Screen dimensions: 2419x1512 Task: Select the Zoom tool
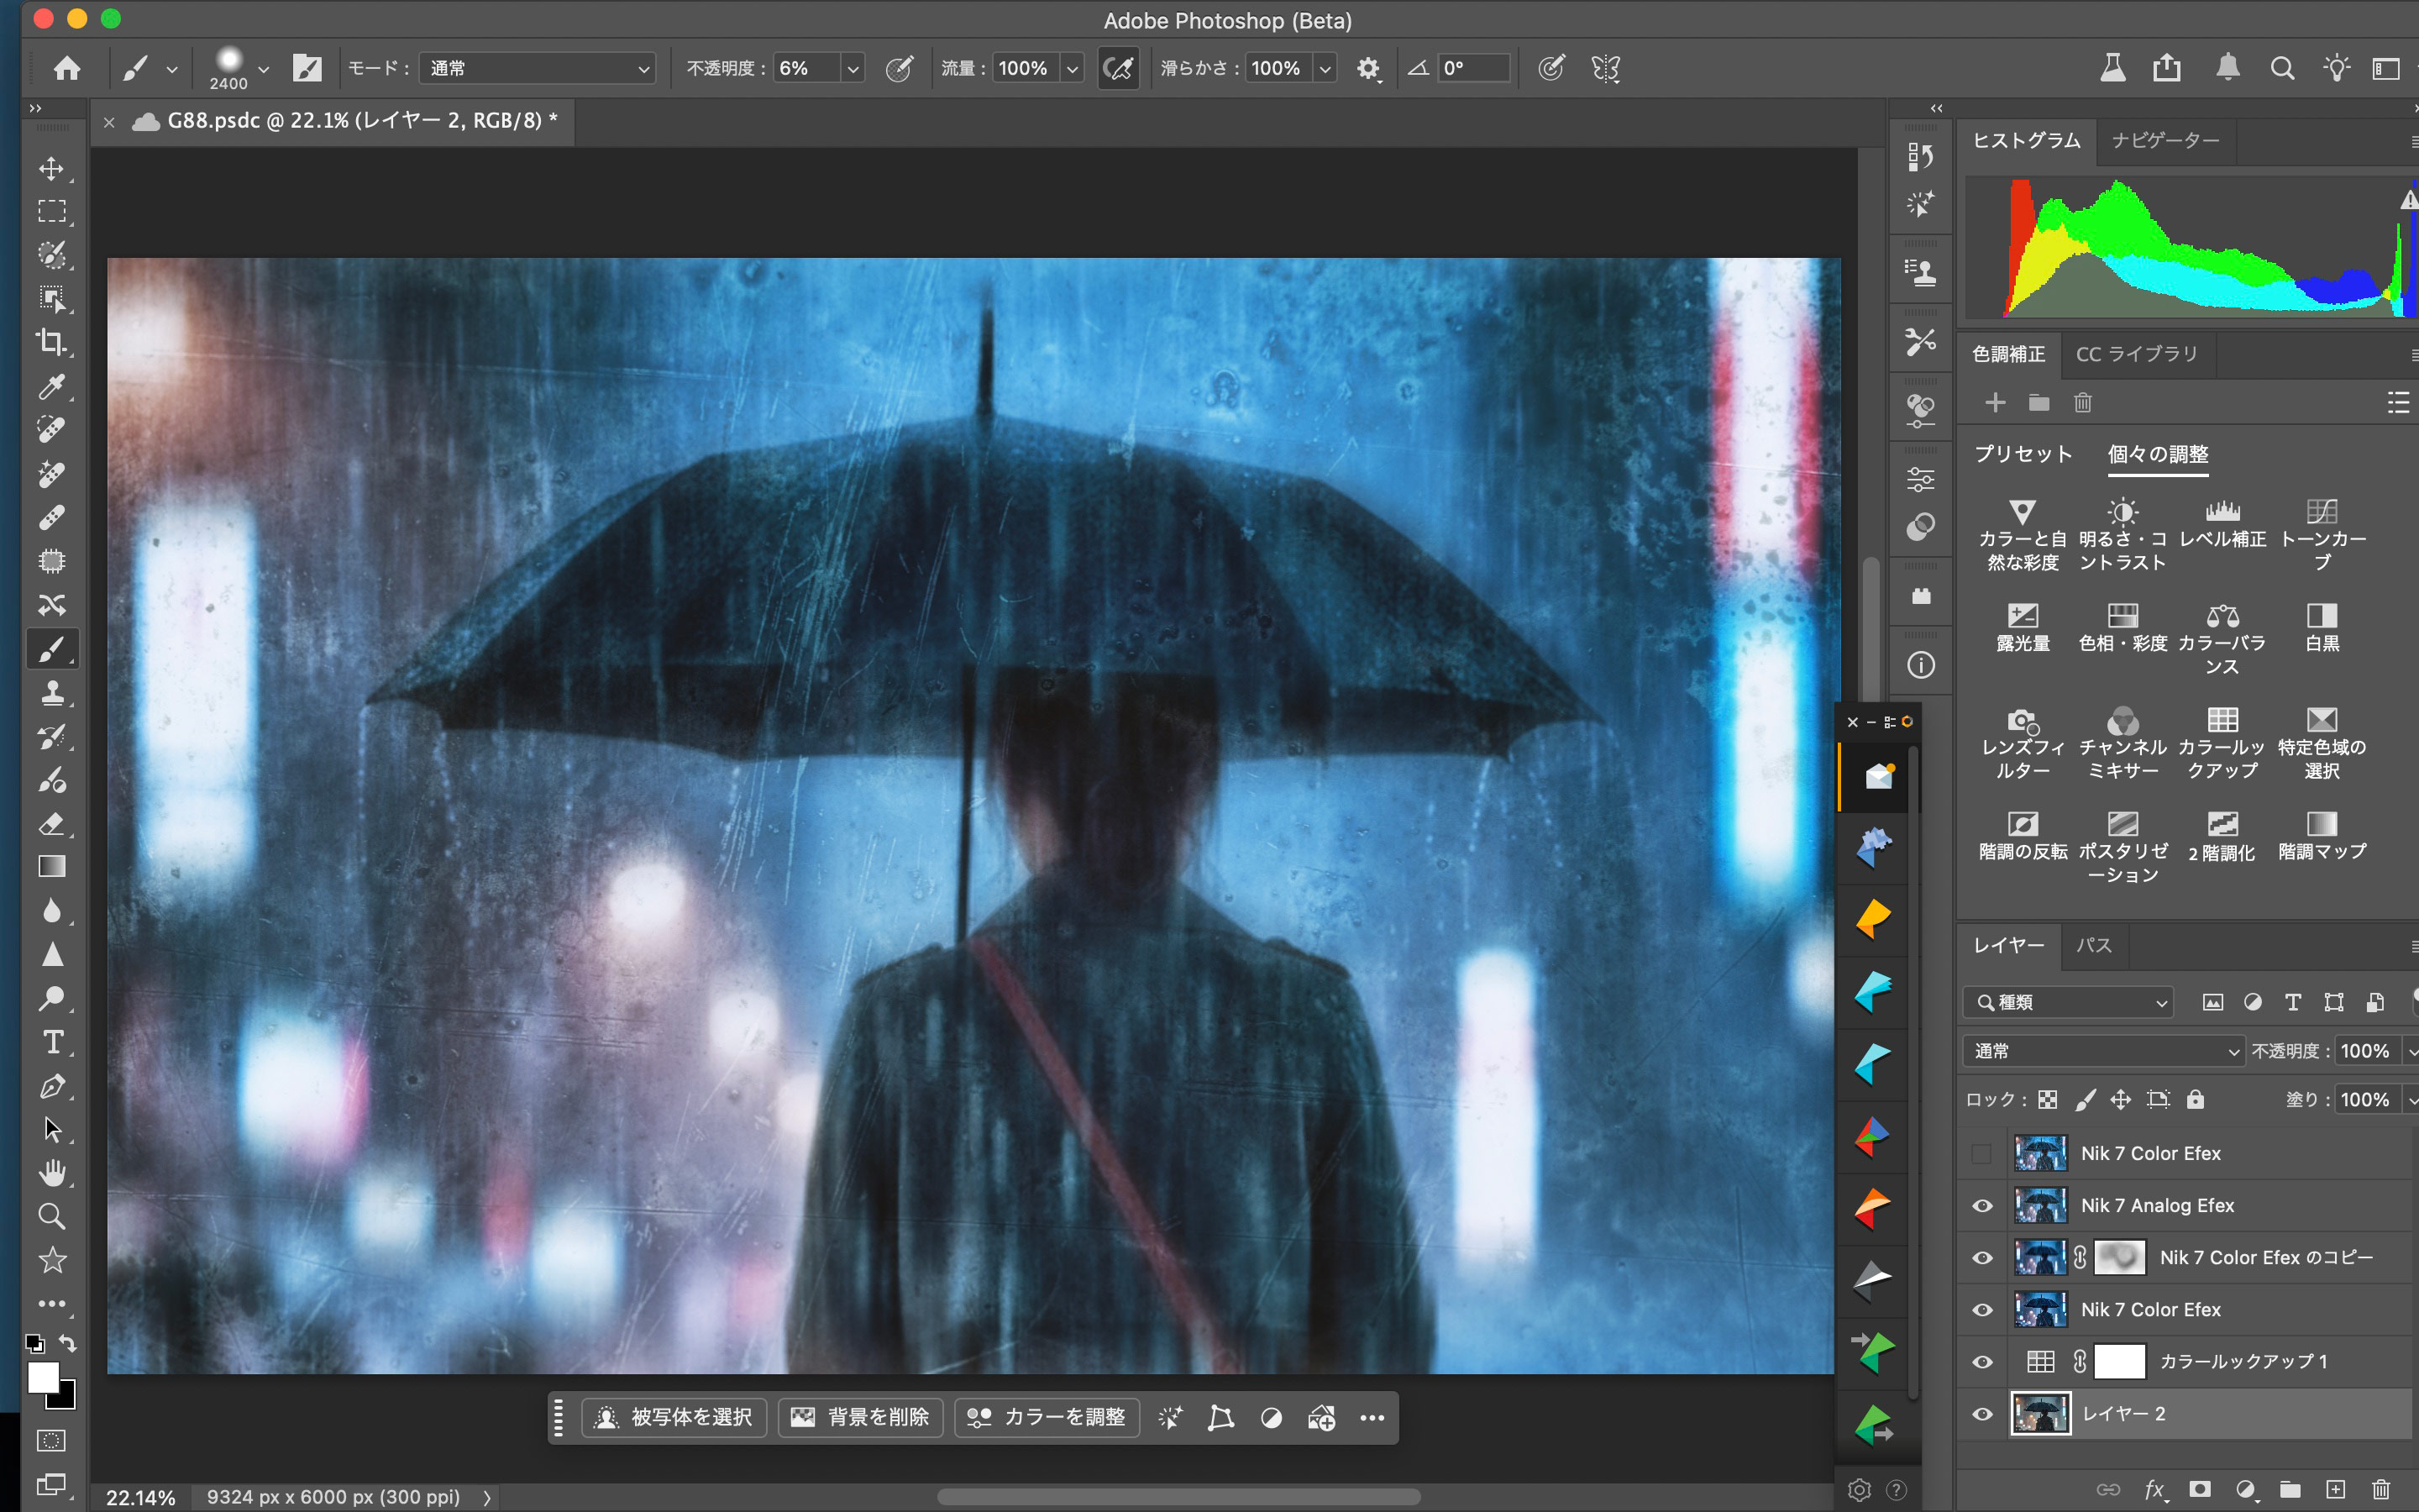(51, 1216)
